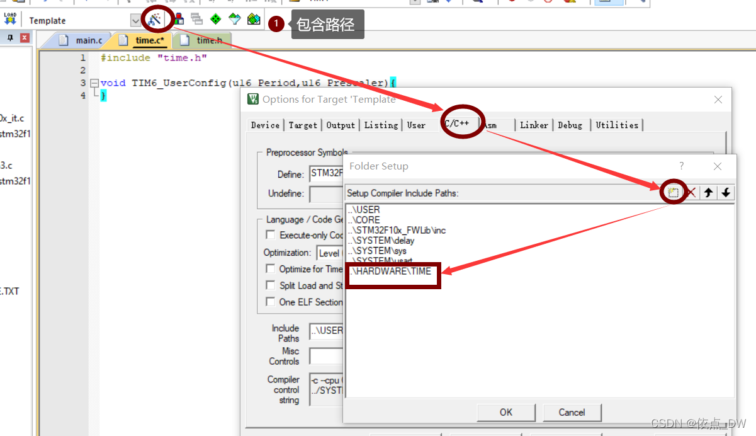The height and width of the screenshot is (436, 756).
Task: Pin the project pane with pushpin icon
Action: (x=10, y=38)
